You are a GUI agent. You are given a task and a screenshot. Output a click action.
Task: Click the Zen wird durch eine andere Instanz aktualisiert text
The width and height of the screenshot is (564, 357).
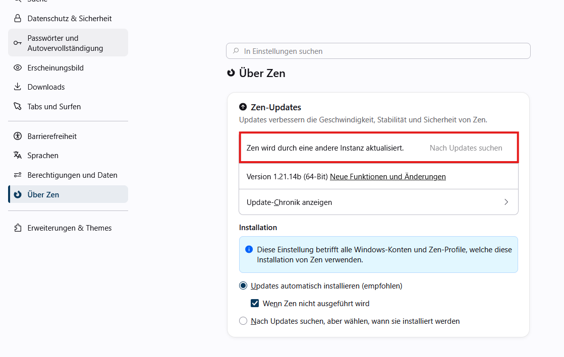pos(325,148)
